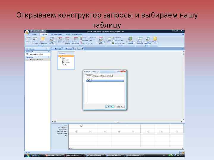Image resolution: width=214 pixels, height=160 pixels.
Task: Click upper pane vertical scrollbar down arrow
Action: tap(184, 120)
